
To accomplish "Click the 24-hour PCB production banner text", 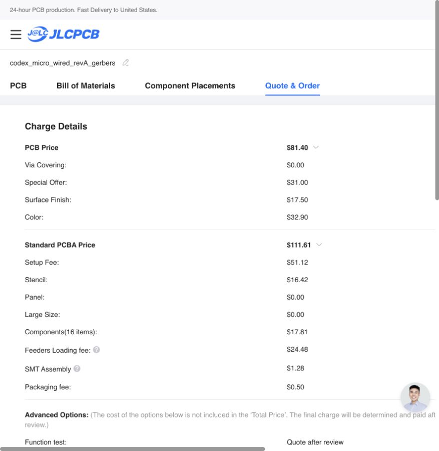I will coord(84,10).
